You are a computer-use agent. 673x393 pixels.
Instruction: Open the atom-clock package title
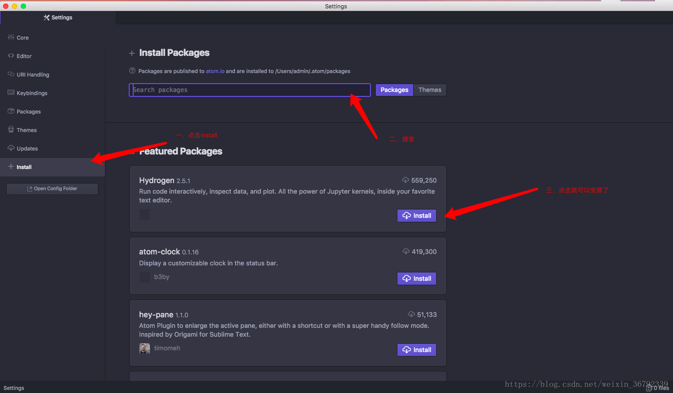coord(159,252)
